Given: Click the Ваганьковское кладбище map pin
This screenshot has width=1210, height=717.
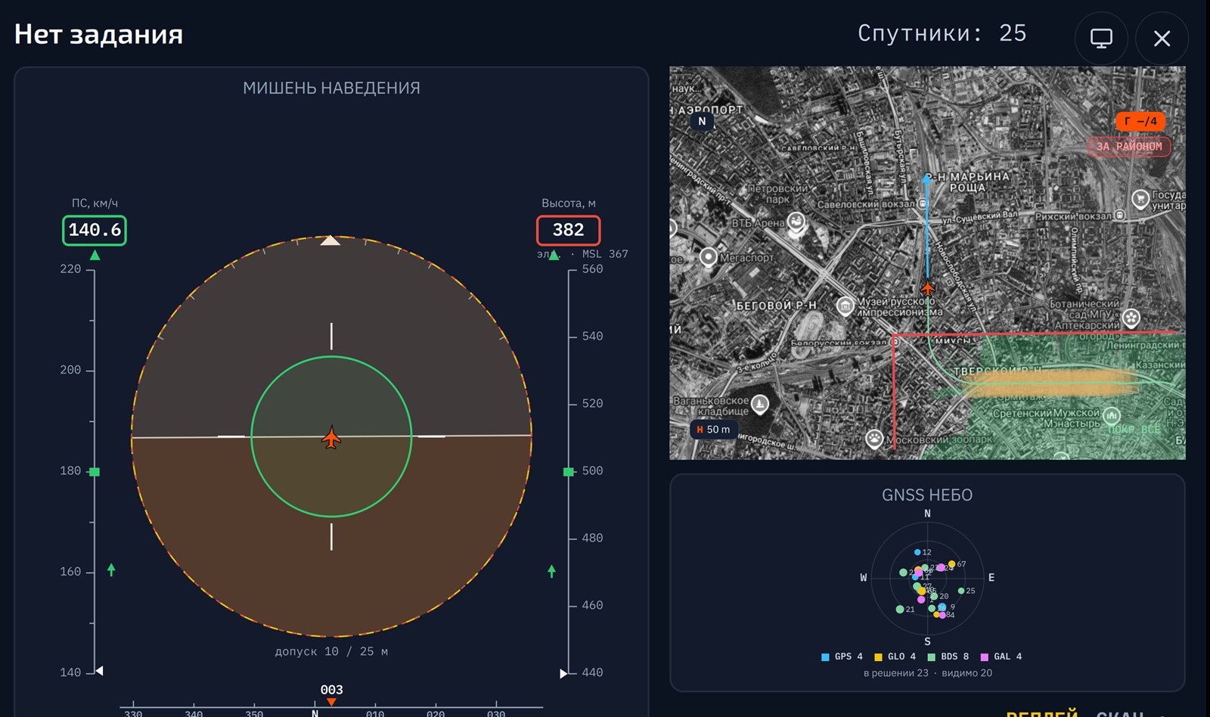Looking at the screenshot, I should point(760,404).
